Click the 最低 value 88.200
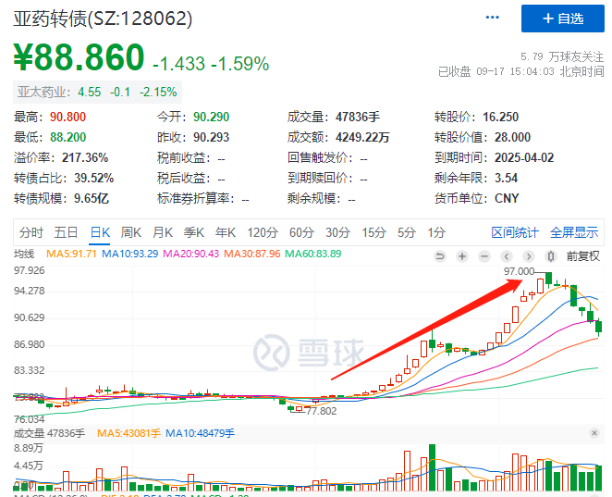 [67, 138]
